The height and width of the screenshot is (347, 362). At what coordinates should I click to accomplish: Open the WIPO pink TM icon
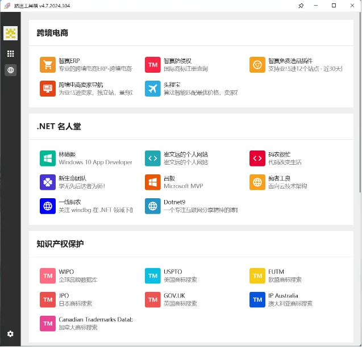tap(48, 275)
